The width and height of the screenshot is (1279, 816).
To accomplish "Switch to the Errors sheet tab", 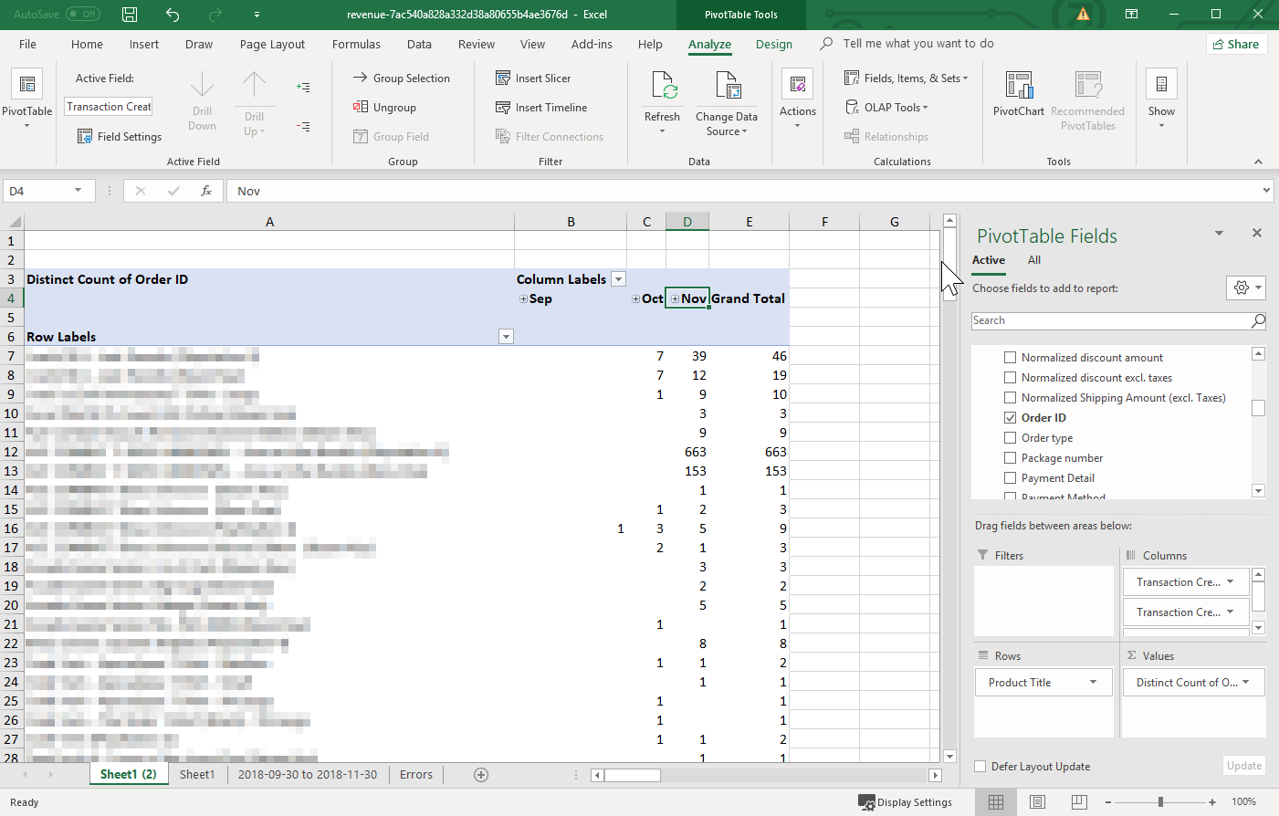I will [x=415, y=774].
